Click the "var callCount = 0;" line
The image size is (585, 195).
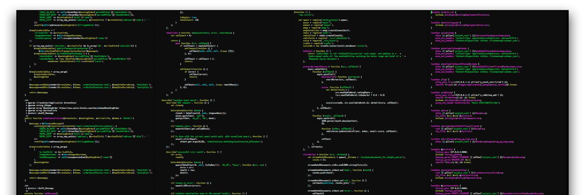(181, 35)
